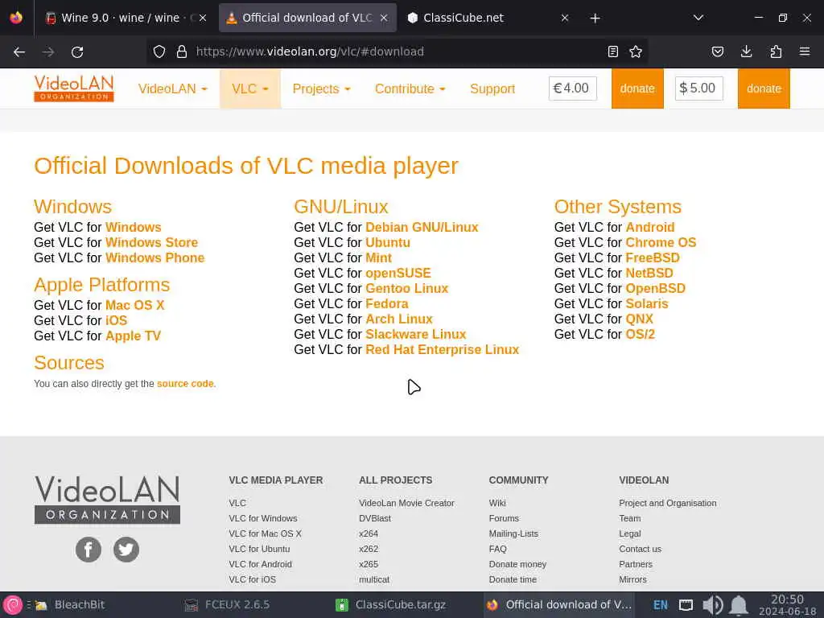Open the footer Mailing-Lists link
Viewport: 824px width, 618px height.
513,534
